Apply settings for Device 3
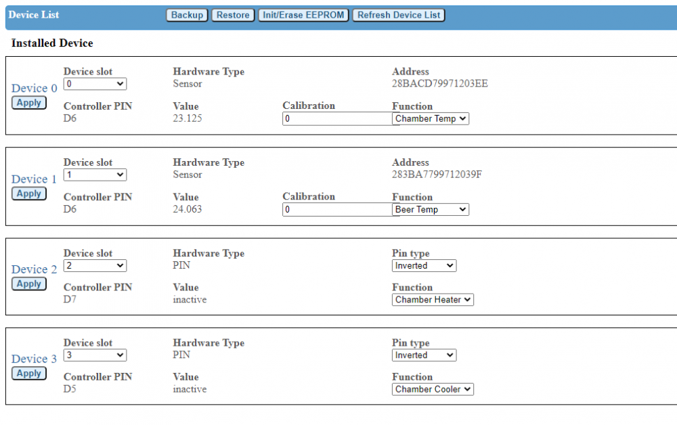Viewport: 677px width, 425px height. point(29,374)
